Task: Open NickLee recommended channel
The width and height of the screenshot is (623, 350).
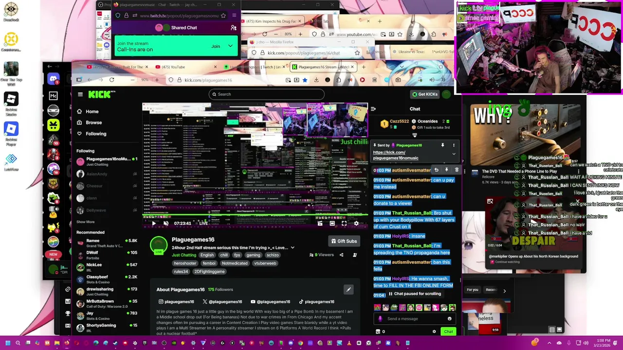Action: pyautogui.click(x=107, y=267)
